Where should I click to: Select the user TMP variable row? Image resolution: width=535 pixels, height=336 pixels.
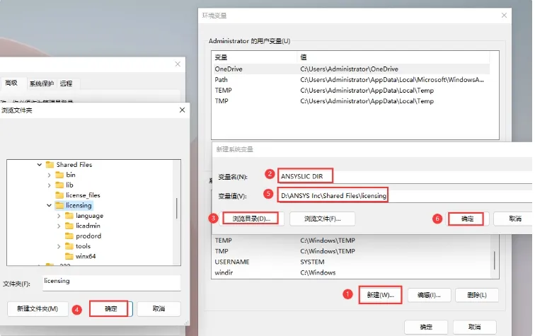pyautogui.click(x=352, y=101)
